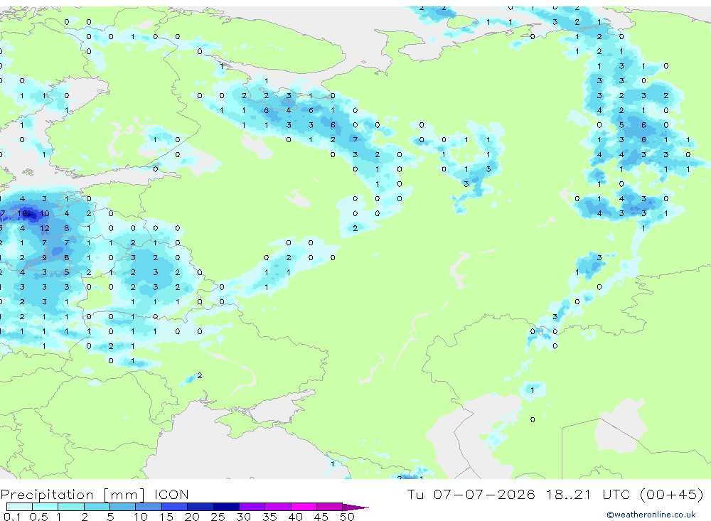711x521 pixels.
Task: Click the above-50 mm legend arrow tip
Action: tap(356, 507)
